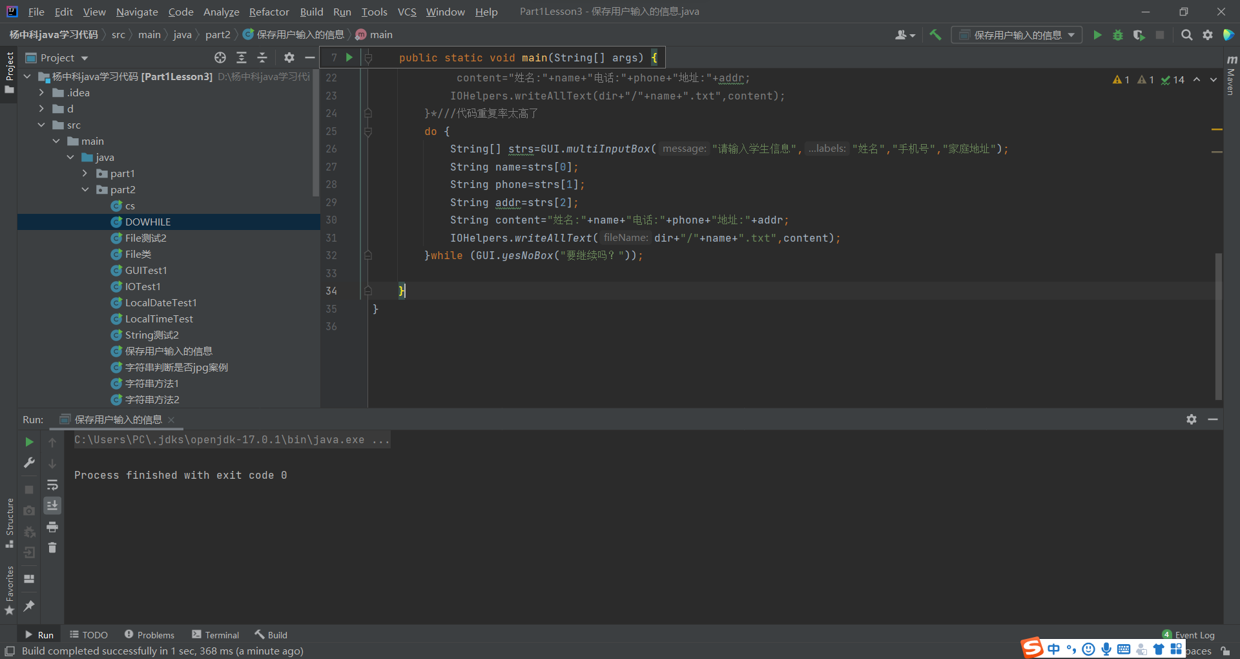1240x659 pixels.
Task: Toggle code folding marker at line 25
Action: coord(368,131)
